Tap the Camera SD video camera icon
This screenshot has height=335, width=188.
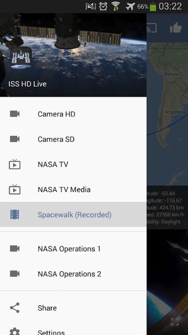click(x=15, y=139)
